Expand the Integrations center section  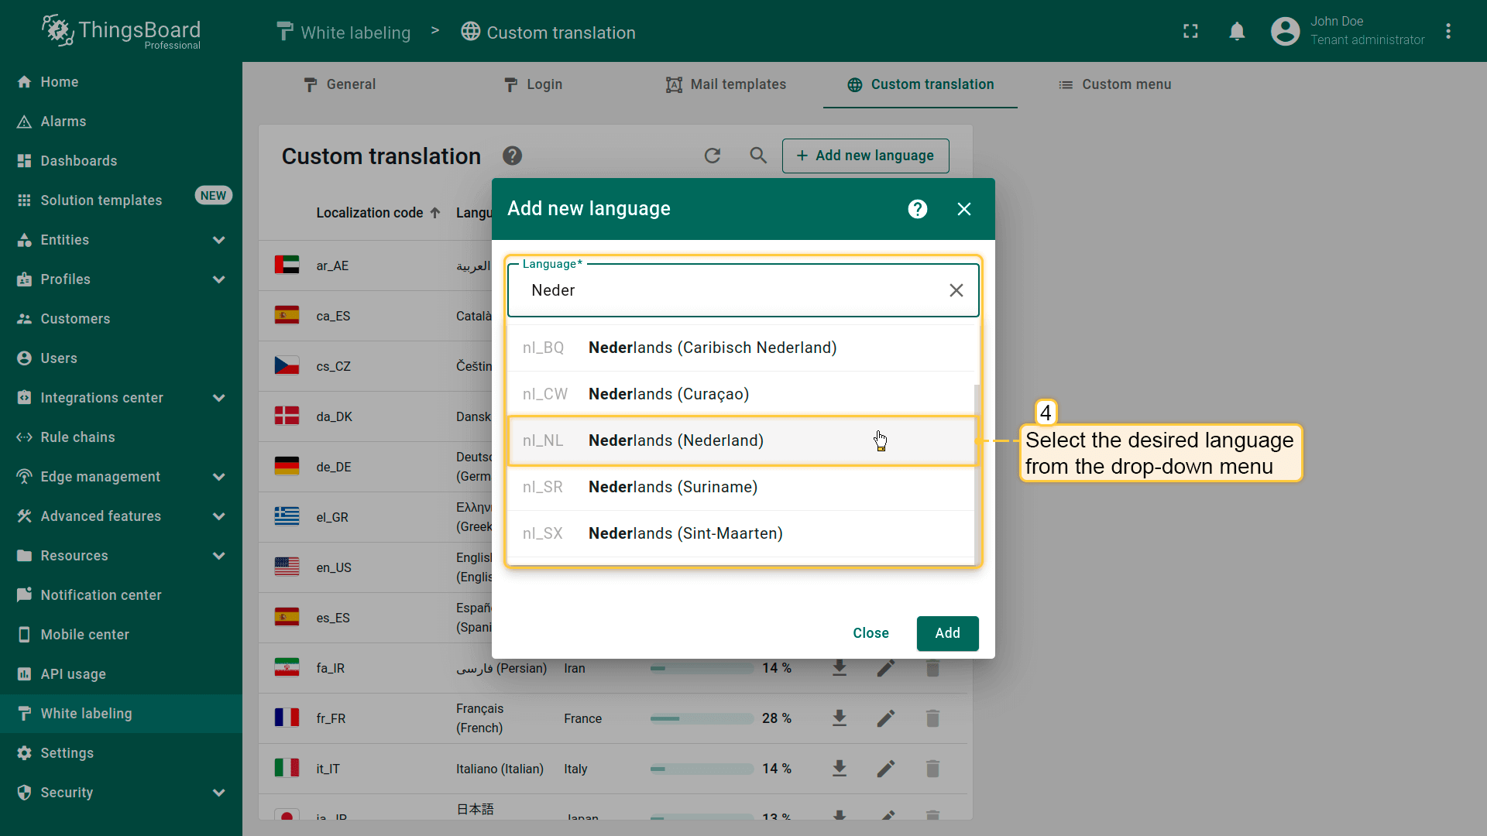(219, 398)
